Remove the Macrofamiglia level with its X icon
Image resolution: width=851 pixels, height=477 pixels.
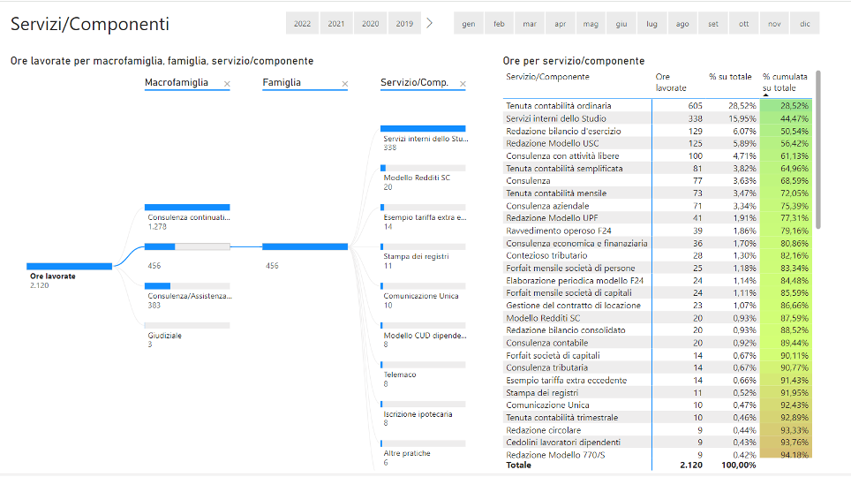pyautogui.click(x=227, y=84)
